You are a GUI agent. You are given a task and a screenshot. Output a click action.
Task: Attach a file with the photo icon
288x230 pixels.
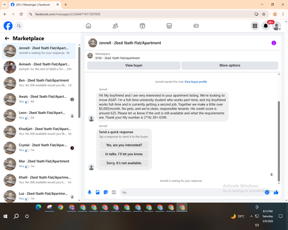coord(97,192)
